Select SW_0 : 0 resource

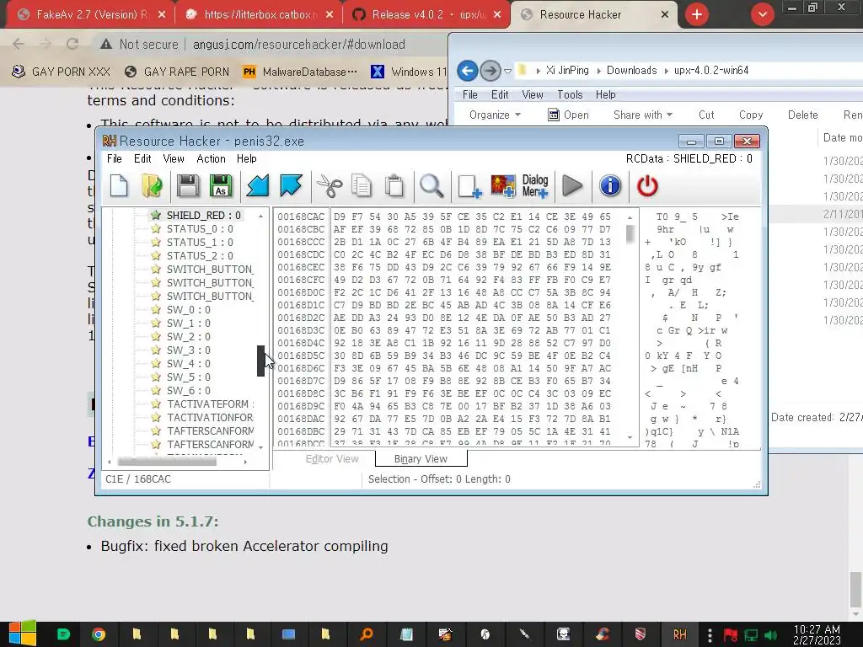[188, 309]
